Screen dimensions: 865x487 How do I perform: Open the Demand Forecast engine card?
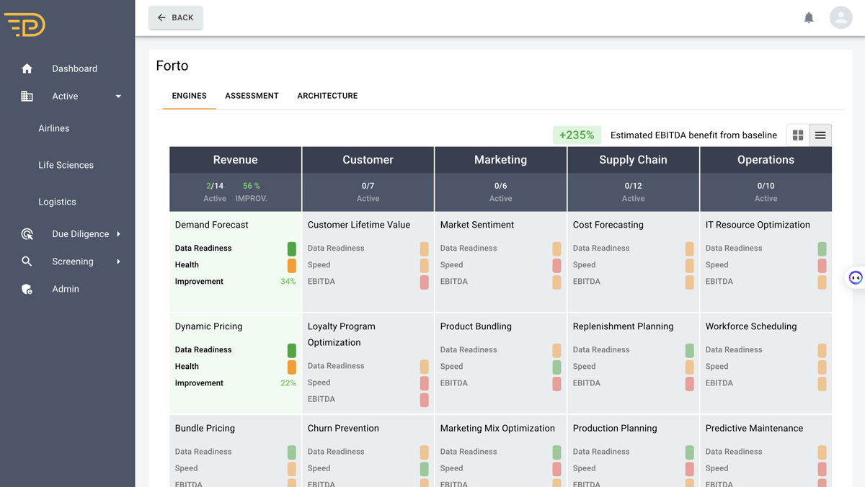[x=236, y=262]
